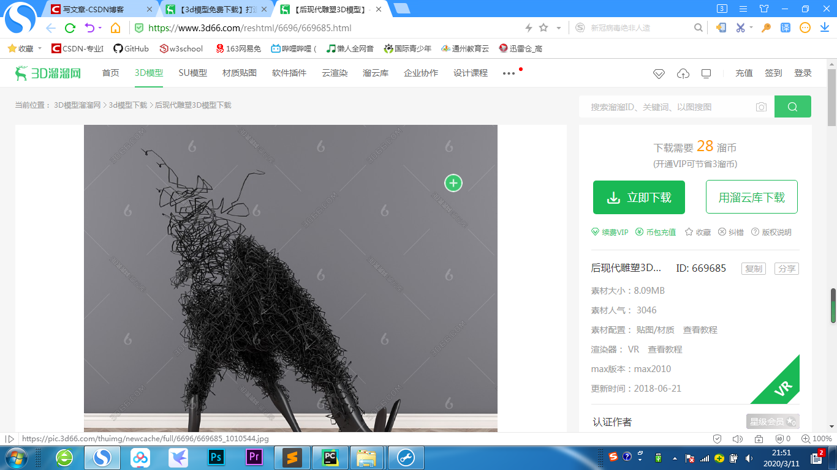Image resolution: width=837 pixels, height=470 pixels.
Task: Expand the scissors tool dropdown arrow
Action: click(x=750, y=28)
